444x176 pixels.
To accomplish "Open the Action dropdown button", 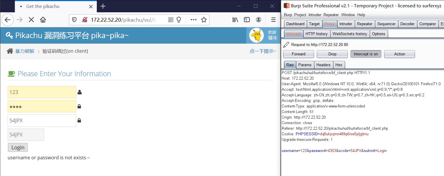I will (400, 54).
